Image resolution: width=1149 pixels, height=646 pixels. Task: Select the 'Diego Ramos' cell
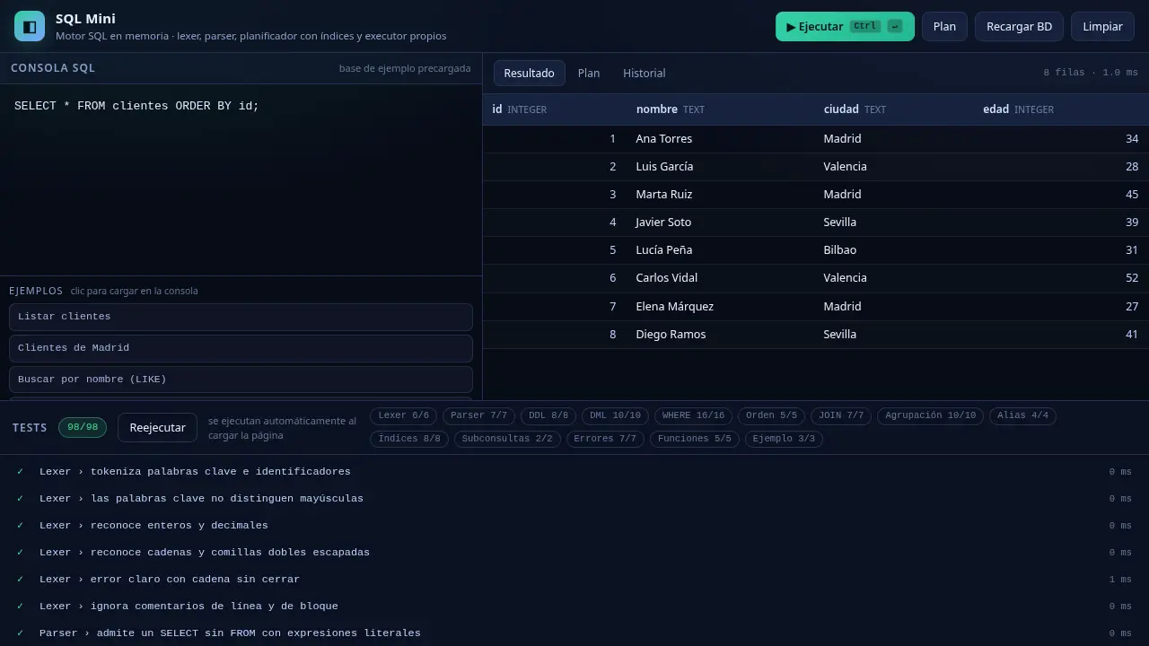point(721,335)
